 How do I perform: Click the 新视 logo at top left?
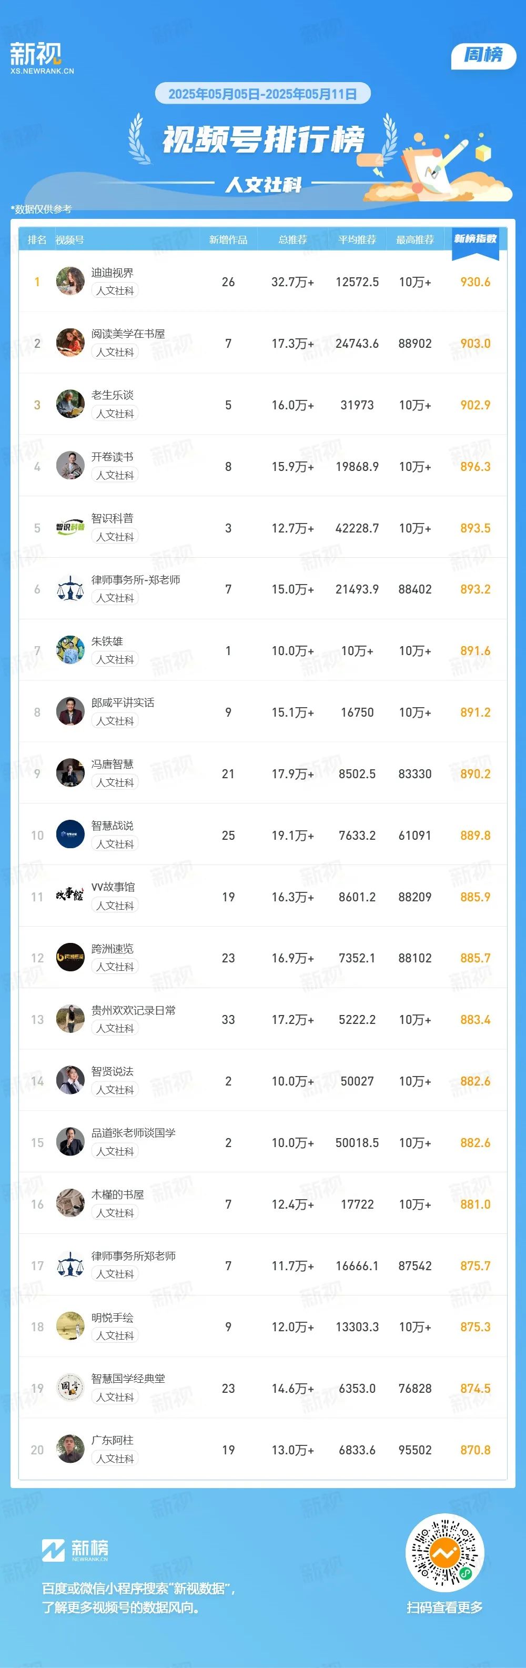pyautogui.click(x=42, y=58)
